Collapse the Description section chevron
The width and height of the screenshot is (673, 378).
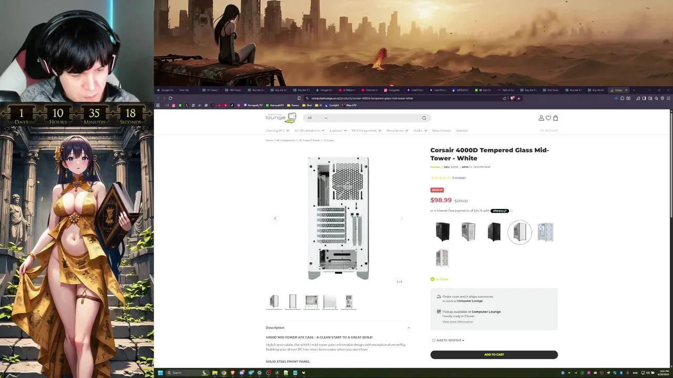(409, 328)
